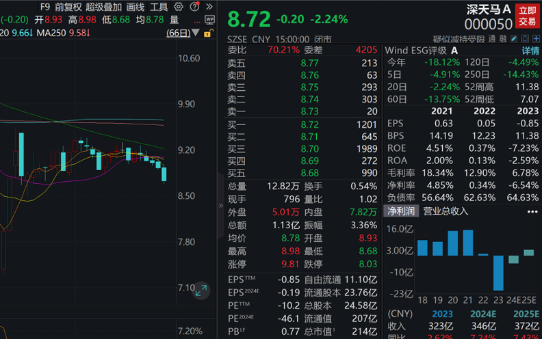Click the pencil edit note icon
This screenshot has width=542, height=339.
(514, 39)
